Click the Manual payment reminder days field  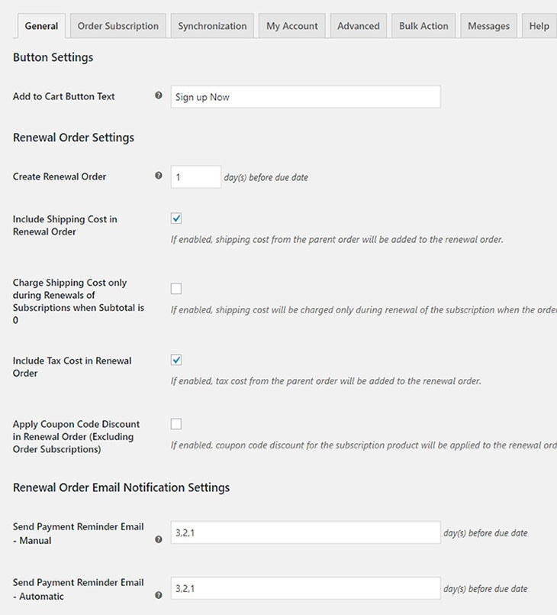(305, 532)
